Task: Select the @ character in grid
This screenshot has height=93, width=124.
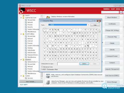Action: tap(74, 33)
